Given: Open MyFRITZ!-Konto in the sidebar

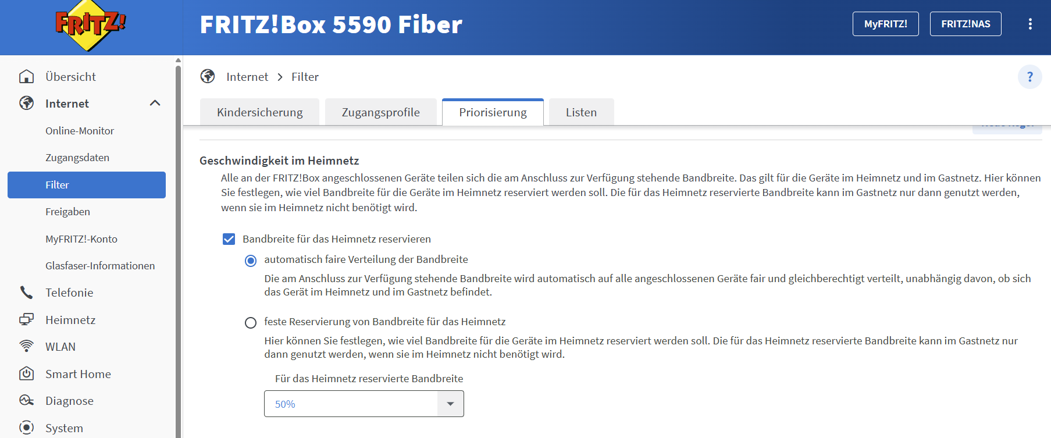Looking at the screenshot, I should 81,239.
